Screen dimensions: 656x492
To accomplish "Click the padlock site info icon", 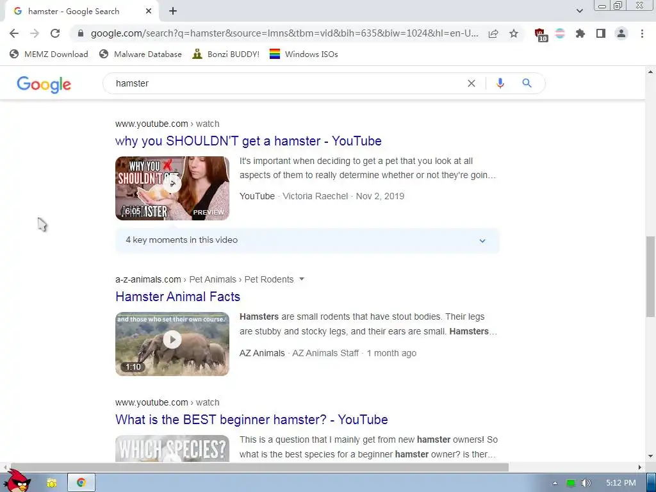I will [81, 33].
